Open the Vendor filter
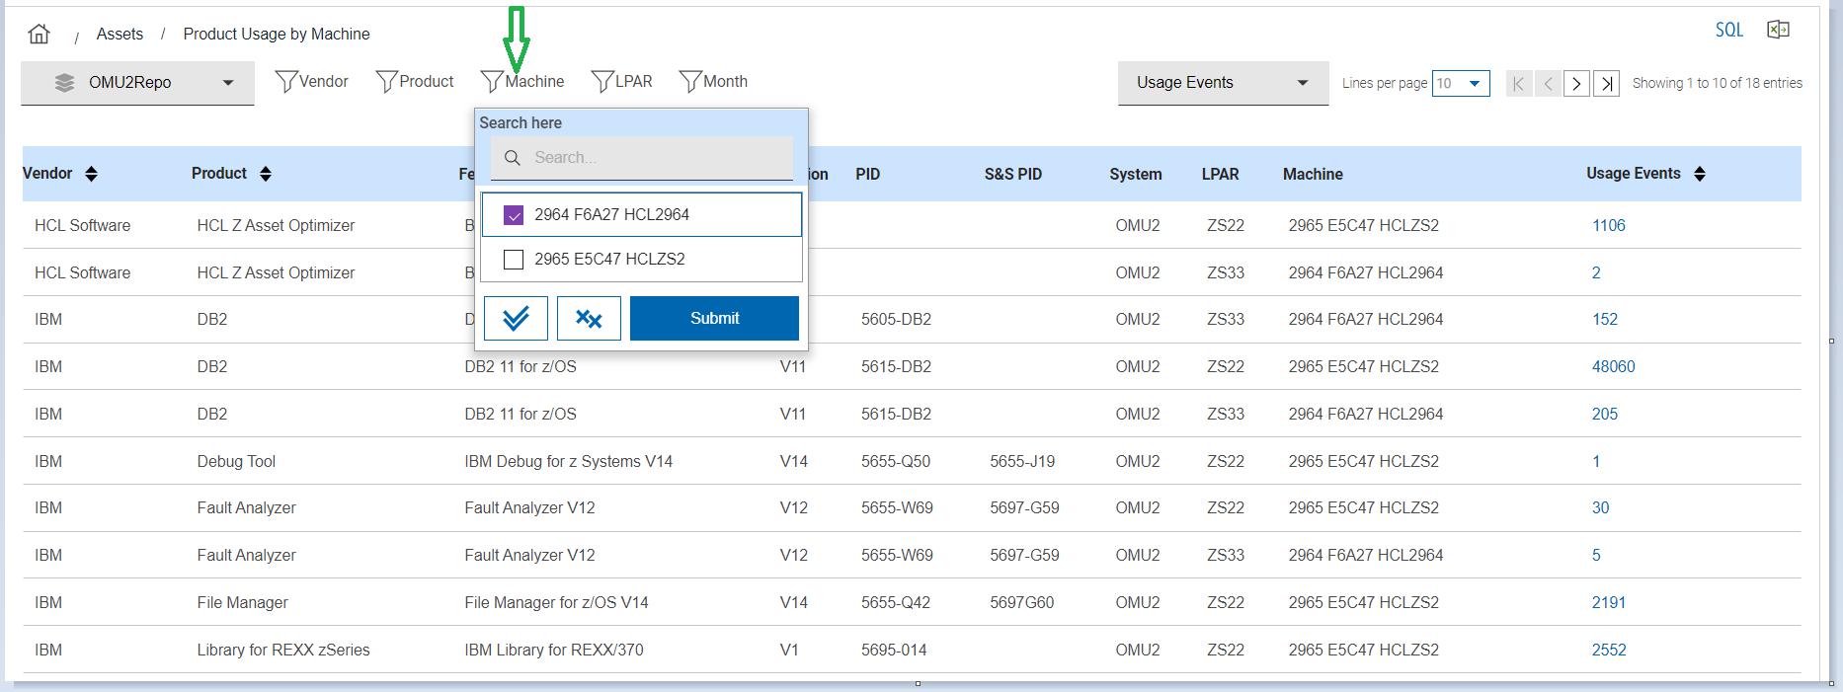The height and width of the screenshot is (692, 1843). 311,82
